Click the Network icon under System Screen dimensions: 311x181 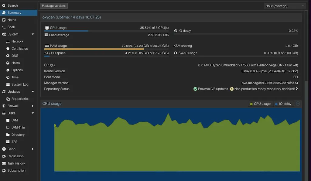(x=8, y=41)
